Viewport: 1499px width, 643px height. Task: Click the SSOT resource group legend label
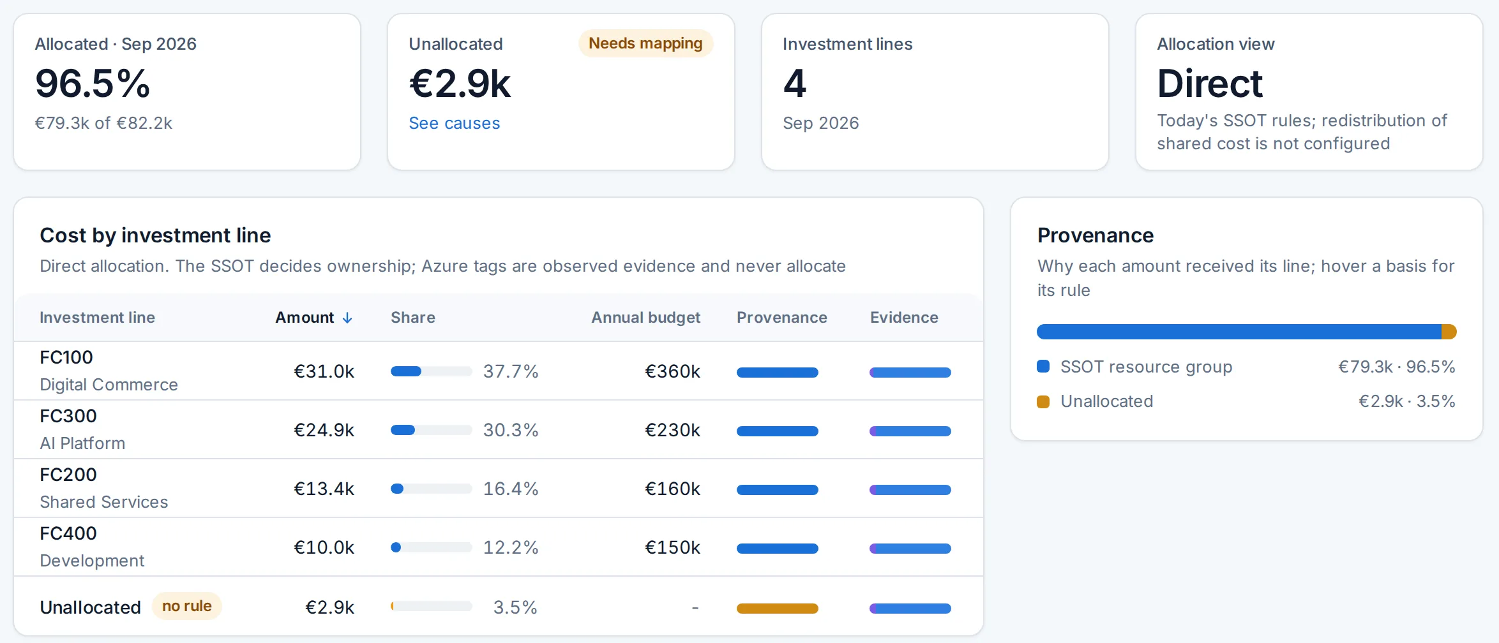(1146, 367)
